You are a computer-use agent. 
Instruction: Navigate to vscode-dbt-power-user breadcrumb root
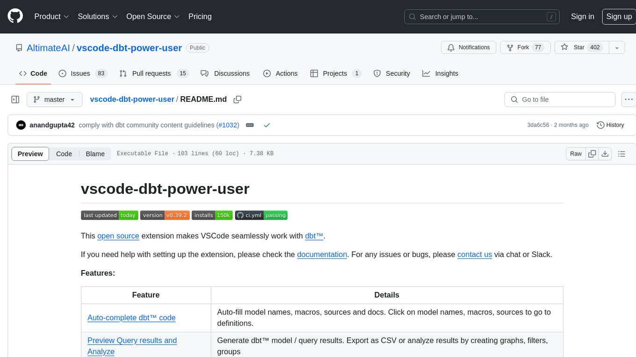[x=132, y=99]
